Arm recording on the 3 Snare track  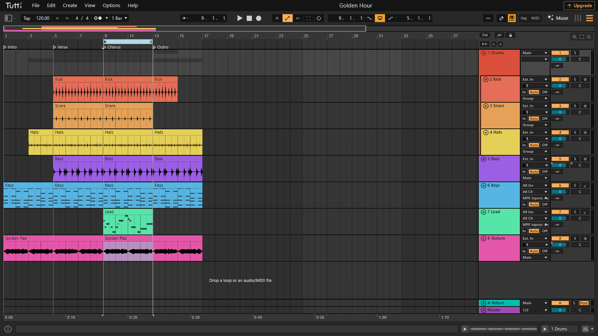coord(585,106)
